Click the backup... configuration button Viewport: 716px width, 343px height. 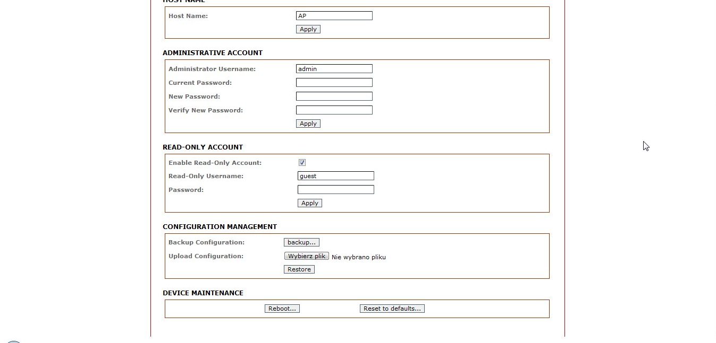(x=301, y=242)
